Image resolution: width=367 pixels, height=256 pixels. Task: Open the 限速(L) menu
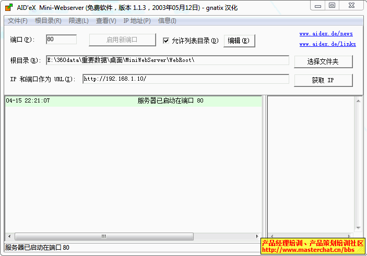[x=78, y=21]
